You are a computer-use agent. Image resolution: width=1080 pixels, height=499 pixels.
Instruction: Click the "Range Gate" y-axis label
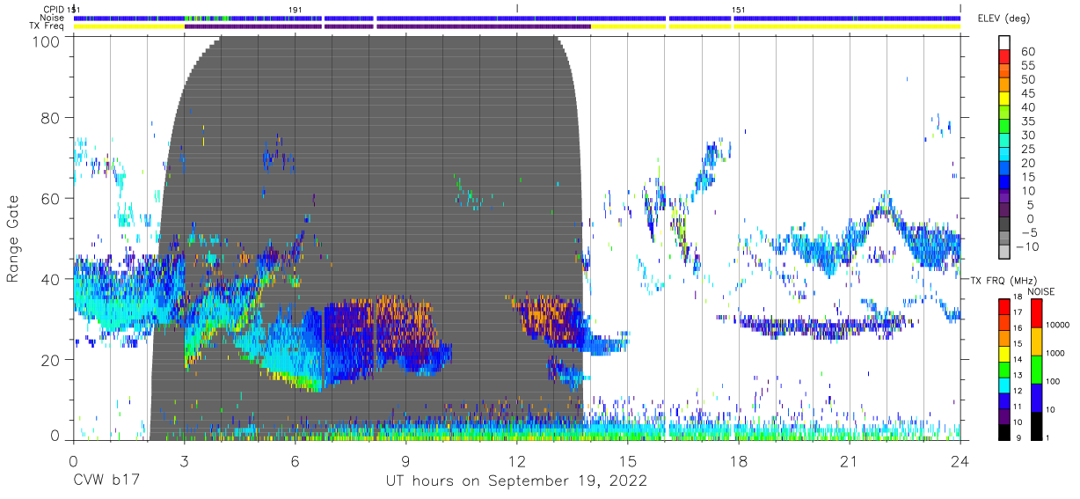(13, 237)
